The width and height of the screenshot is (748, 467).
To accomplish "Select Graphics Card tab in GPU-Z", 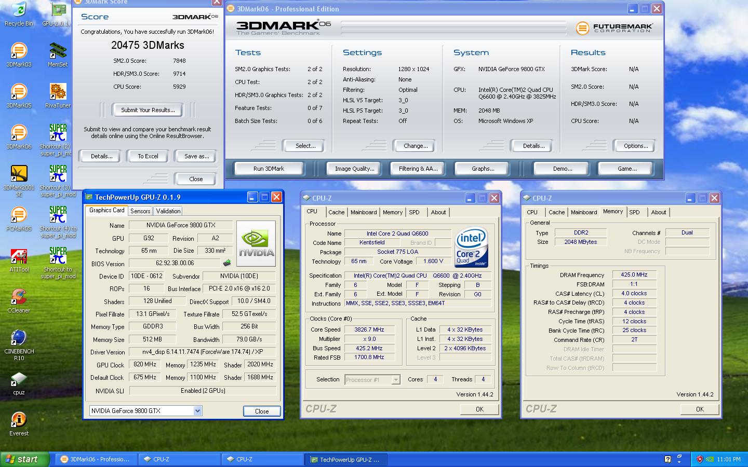I will (106, 210).
